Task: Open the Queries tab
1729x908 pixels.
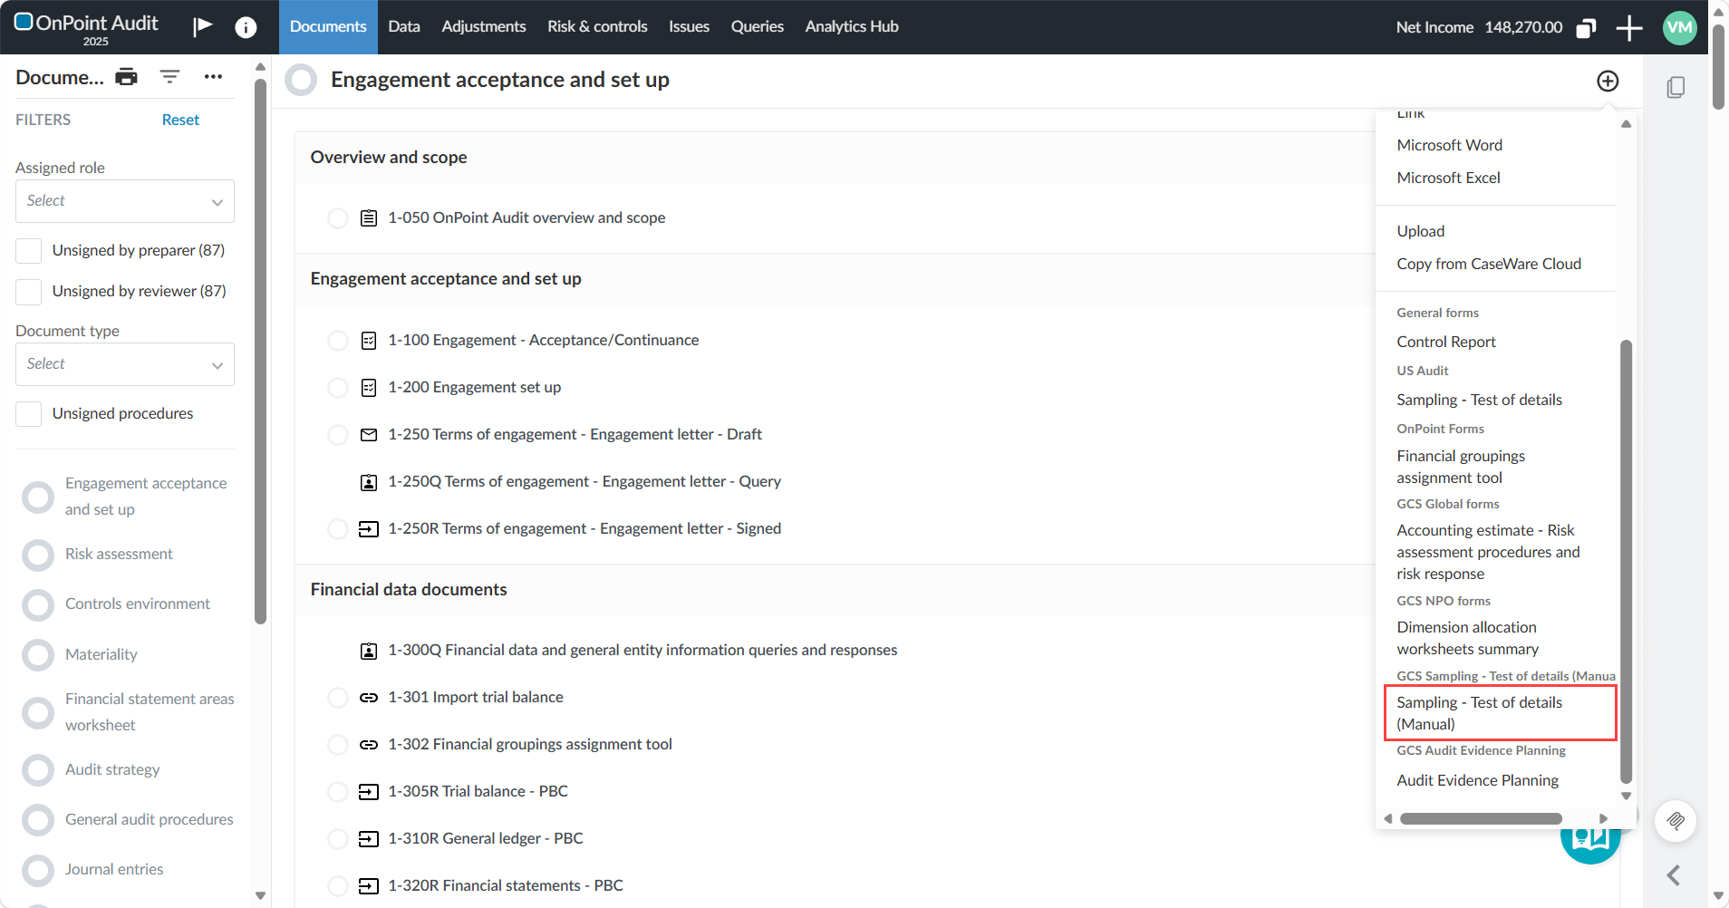Action: coord(758,27)
